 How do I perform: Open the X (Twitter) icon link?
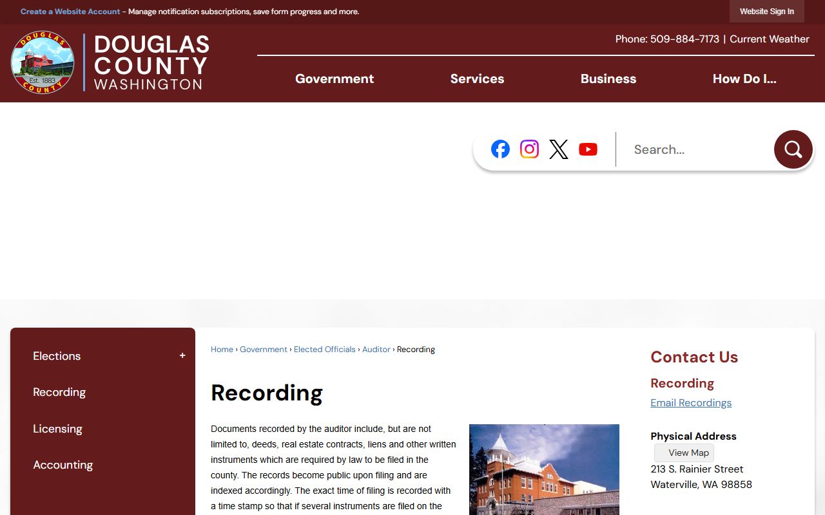559,149
